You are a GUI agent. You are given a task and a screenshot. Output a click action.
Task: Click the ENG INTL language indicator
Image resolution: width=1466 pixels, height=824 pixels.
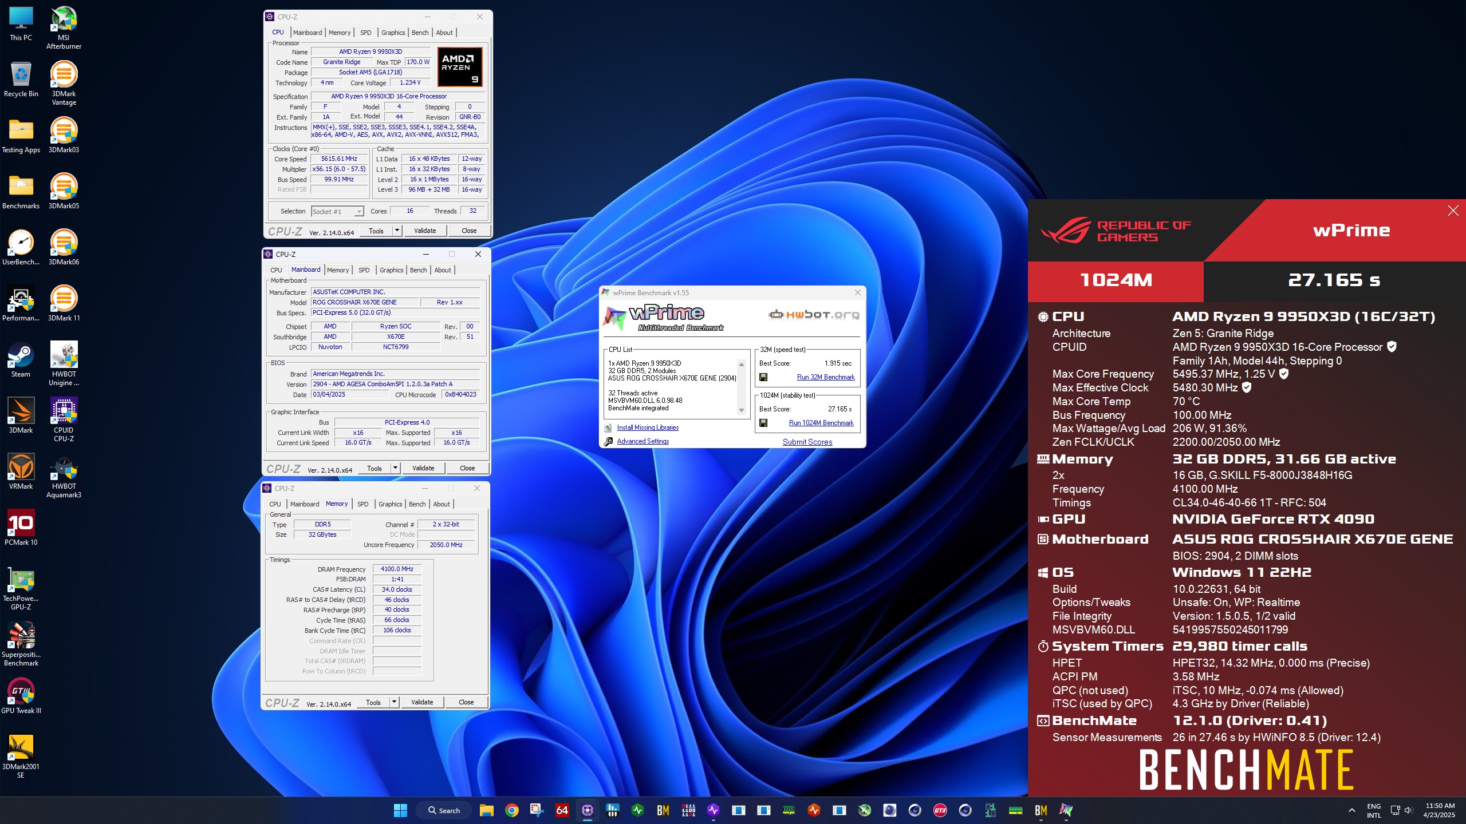1374,810
